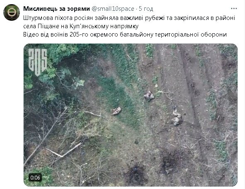245x189 pixels.
Task: Click the tweet line starting with Штурмова піхота
Action: 129,18
